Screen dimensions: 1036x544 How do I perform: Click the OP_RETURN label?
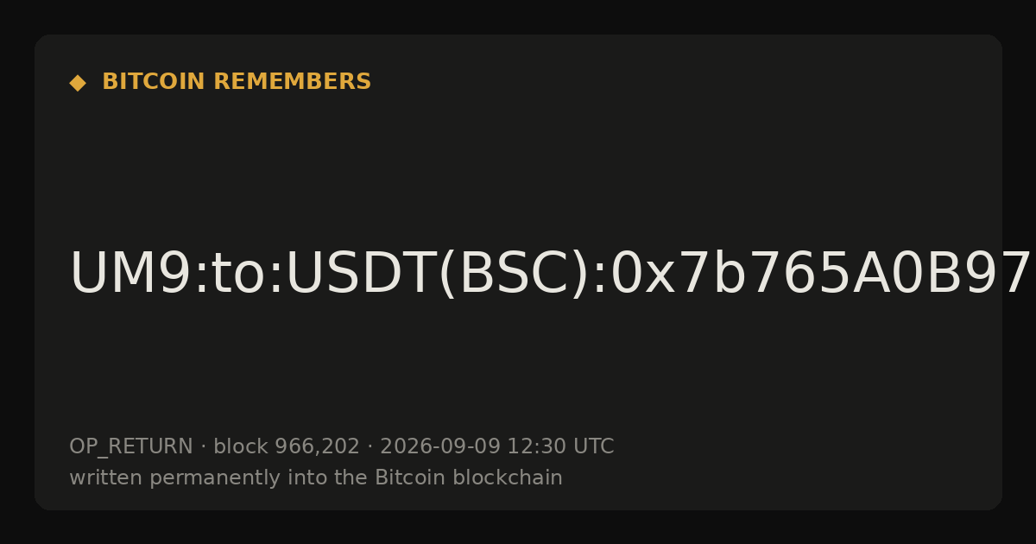(131, 447)
